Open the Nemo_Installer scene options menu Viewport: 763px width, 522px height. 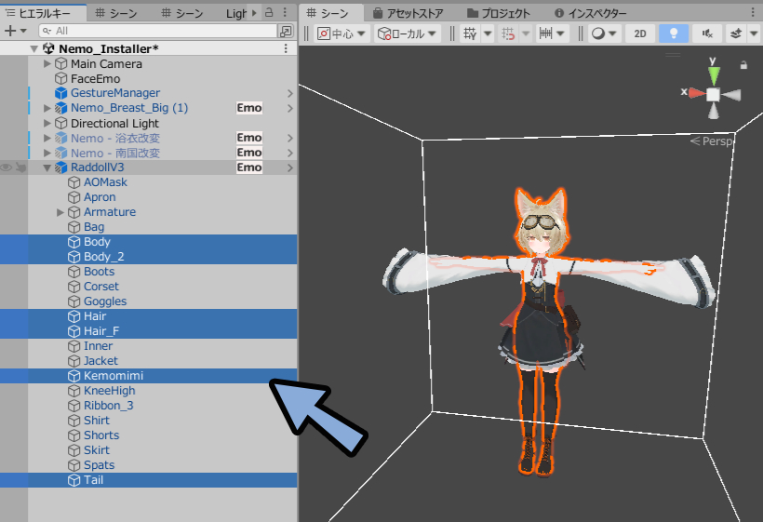point(286,48)
